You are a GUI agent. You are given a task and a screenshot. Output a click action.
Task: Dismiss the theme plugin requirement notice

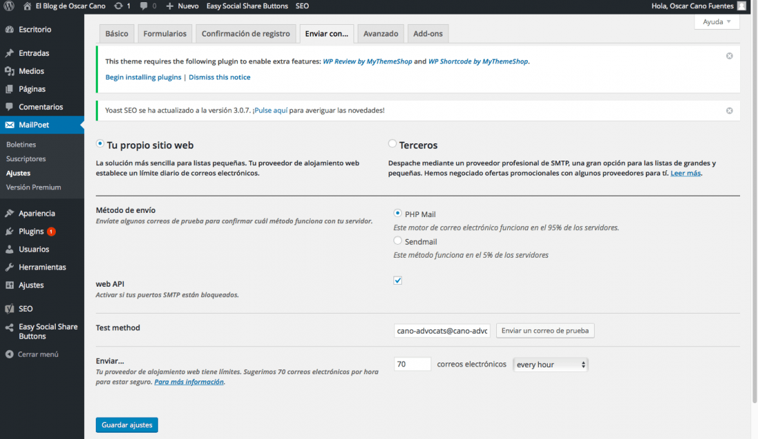[730, 56]
